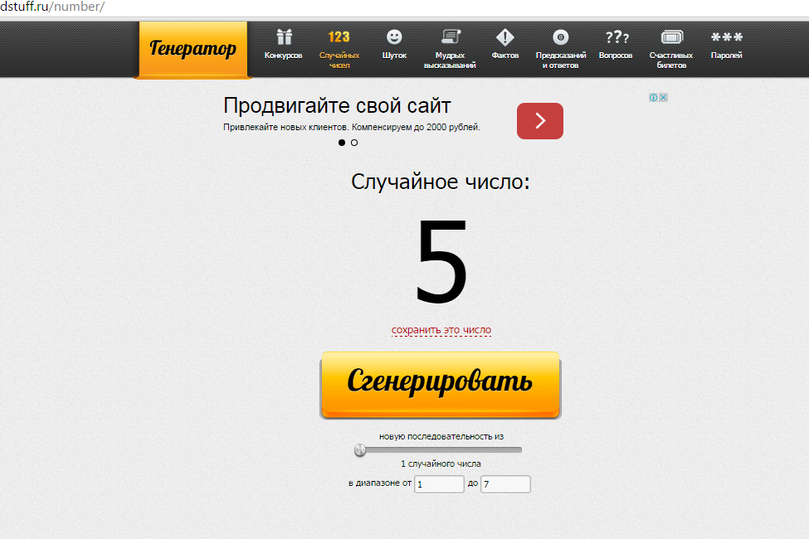Click the smiley icon for Шуток
Screen dimensions: 809x539
(x=394, y=37)
